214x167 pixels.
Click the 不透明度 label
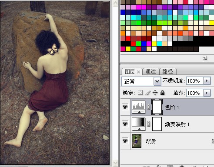174,81
